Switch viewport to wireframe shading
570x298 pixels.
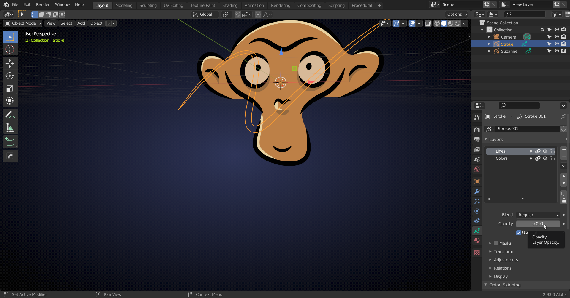[x=437, y=23]
